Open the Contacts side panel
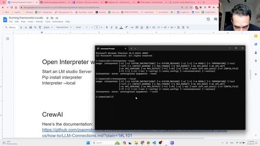Image resolution: width=260 pixels, height=146 pixels. click(x=256, y=52)
